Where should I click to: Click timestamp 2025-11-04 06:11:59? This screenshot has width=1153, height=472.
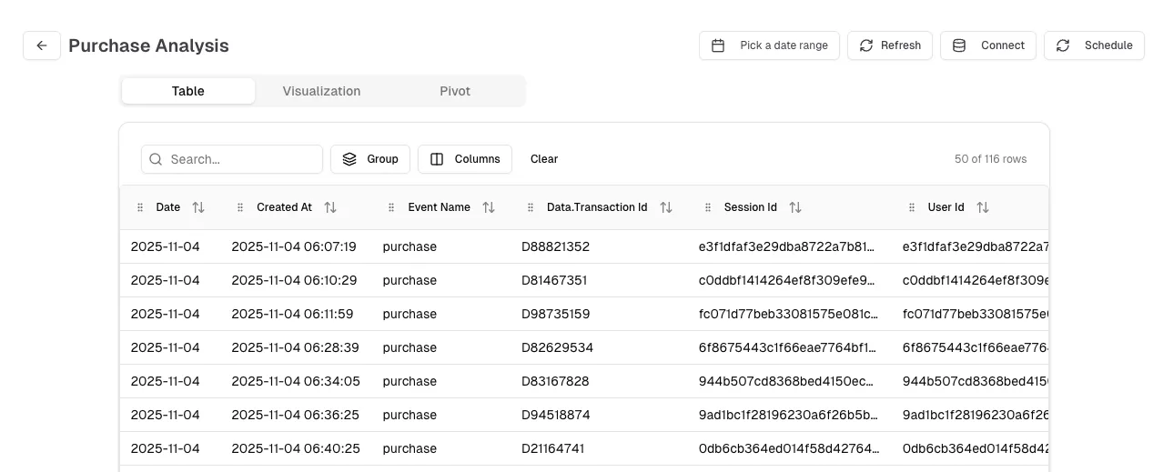292,314
